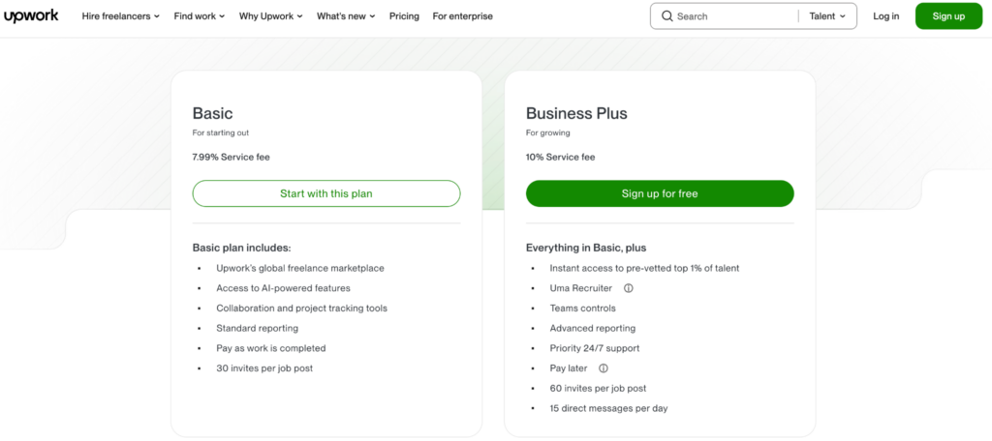Click the search magnifier icon
This screenshot has height=441, width=992.
(666, 16)
